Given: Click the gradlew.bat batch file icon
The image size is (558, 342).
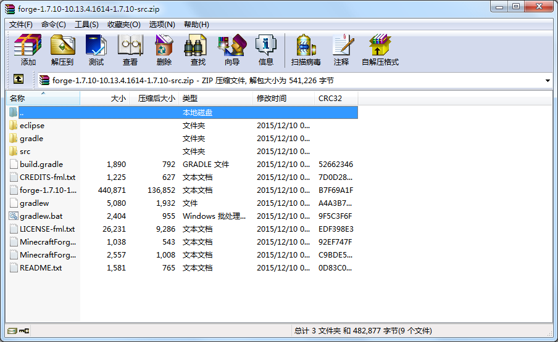Looking at the screenshot, I should tap(14, 216).
